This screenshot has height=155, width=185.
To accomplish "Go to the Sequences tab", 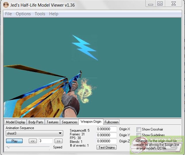I will (70, 122).
